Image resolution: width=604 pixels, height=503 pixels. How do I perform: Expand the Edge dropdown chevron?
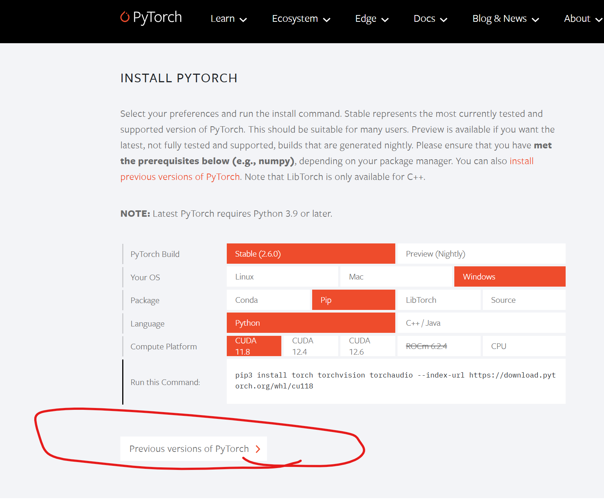coord(385,20)
